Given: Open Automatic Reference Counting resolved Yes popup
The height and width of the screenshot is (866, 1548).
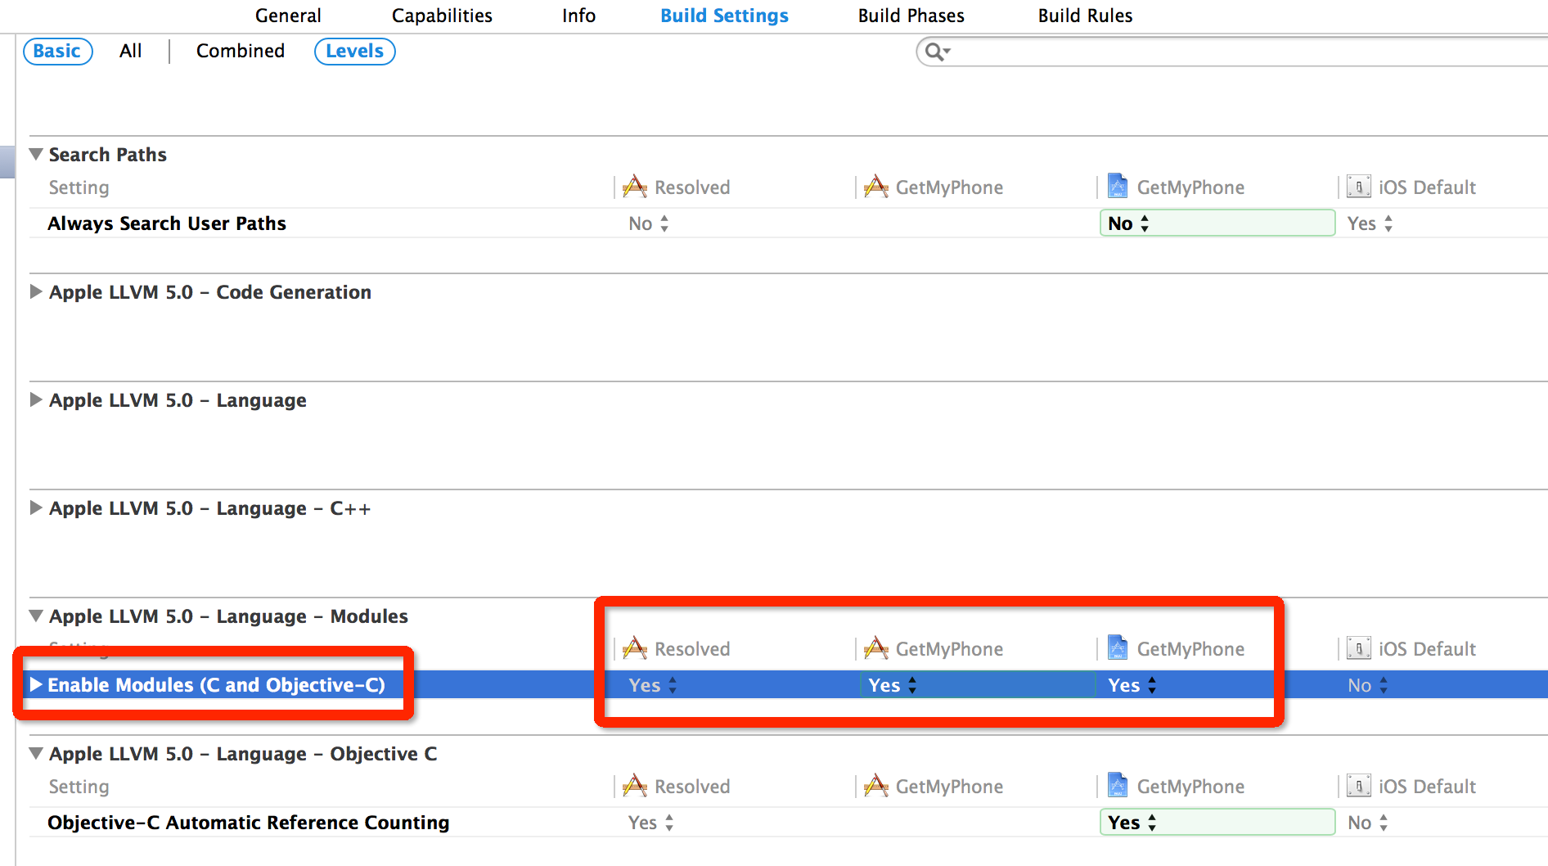Looking at the screenshot, I should pos(651,823).
